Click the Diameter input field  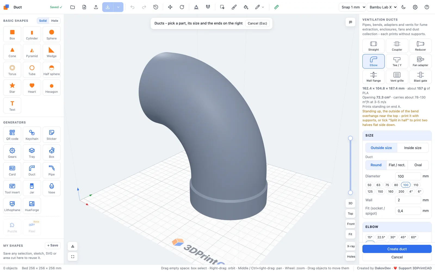coord(408,176)
